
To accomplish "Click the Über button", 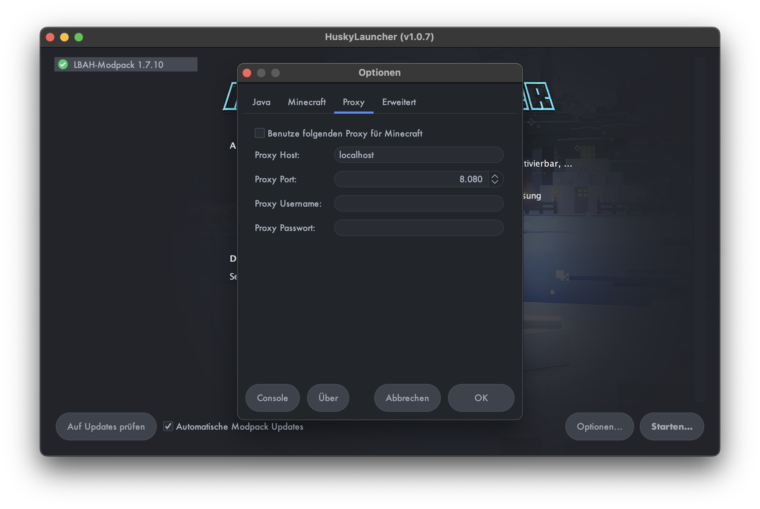I will [328, 398].
